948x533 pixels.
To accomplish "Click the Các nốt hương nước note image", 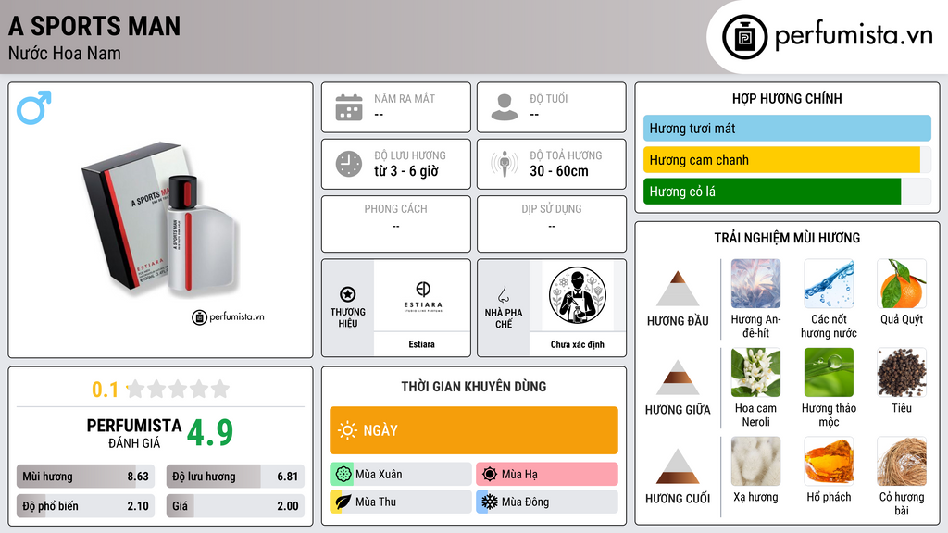I will click(829, 283).
